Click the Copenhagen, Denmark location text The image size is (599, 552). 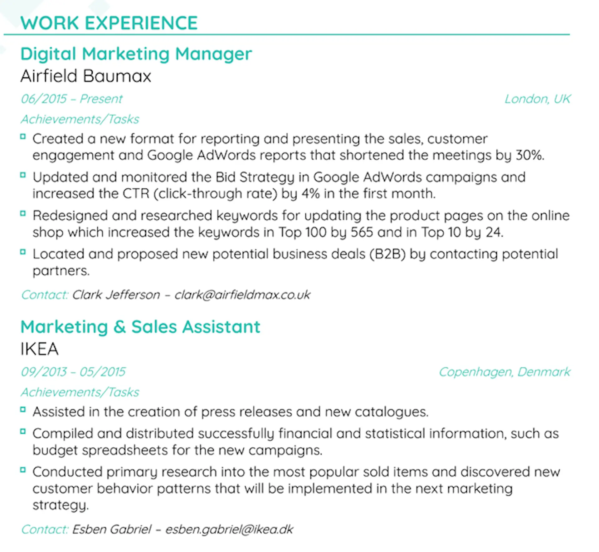(504, 372)
